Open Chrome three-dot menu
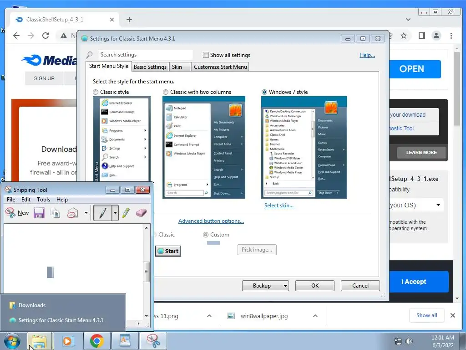466x350 pixels. (451, 36)
